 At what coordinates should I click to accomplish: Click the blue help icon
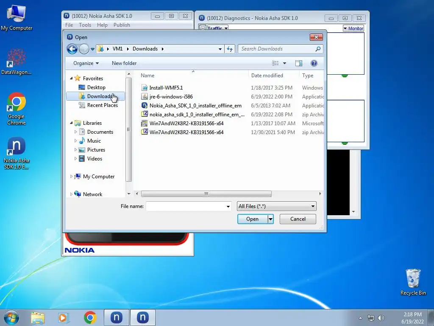click(314, 63)
